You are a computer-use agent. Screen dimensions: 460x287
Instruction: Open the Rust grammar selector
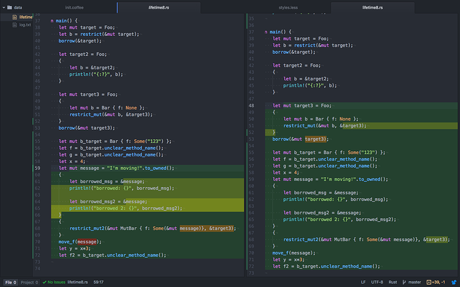pos(393,282)
